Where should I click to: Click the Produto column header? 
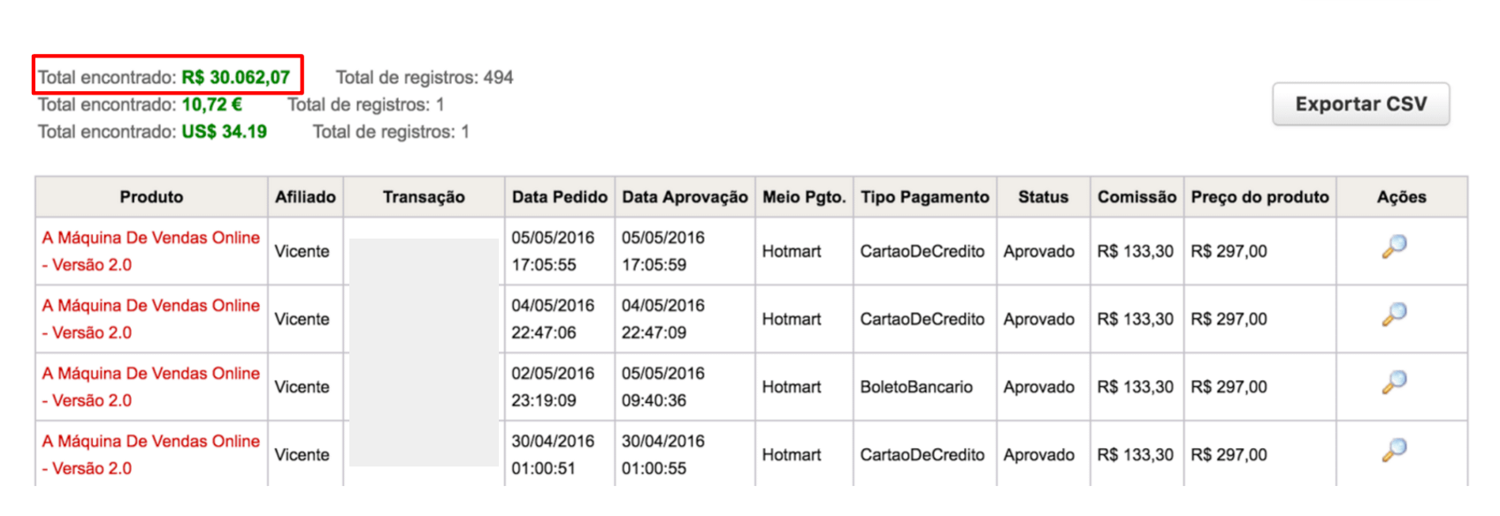151,197
